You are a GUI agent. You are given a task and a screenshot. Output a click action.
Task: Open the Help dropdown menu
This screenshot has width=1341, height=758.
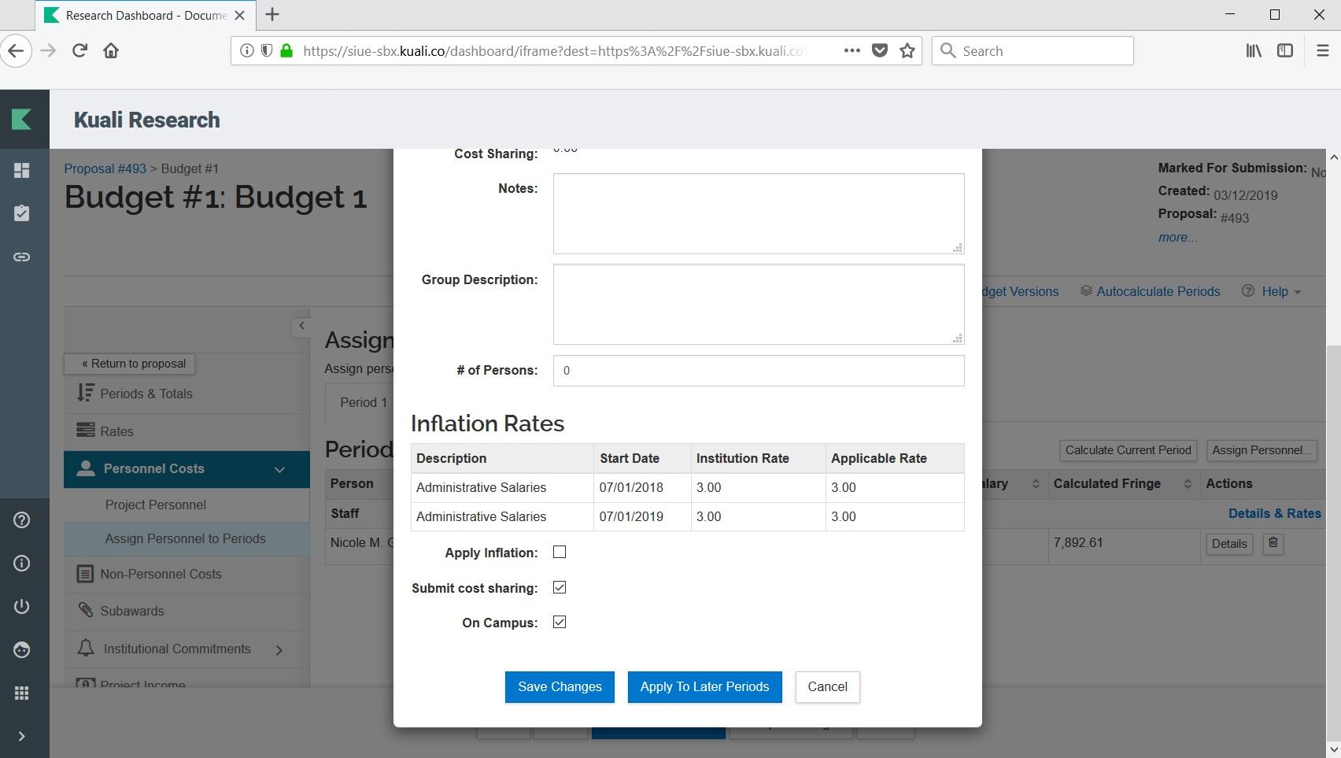click(1271, 291)
